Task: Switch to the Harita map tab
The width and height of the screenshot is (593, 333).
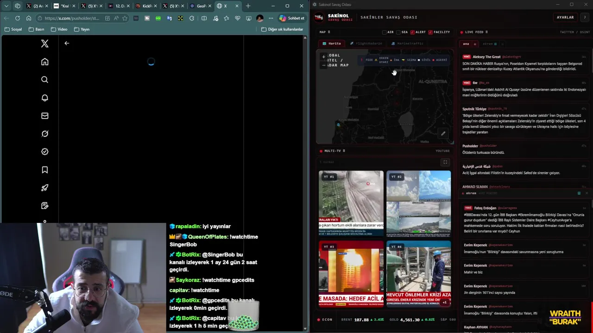Action: [332, 43]
